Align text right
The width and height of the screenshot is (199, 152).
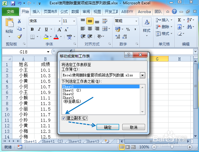coord(97,29)
